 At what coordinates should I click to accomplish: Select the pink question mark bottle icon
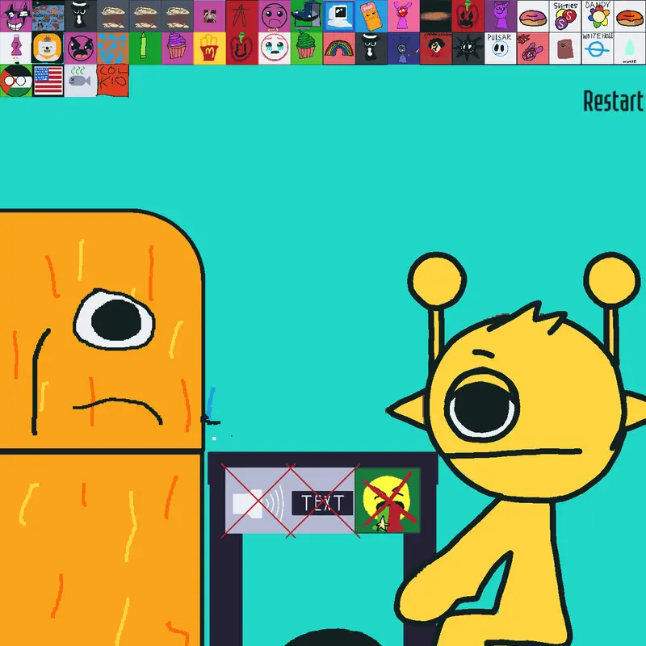click(15, 48)
